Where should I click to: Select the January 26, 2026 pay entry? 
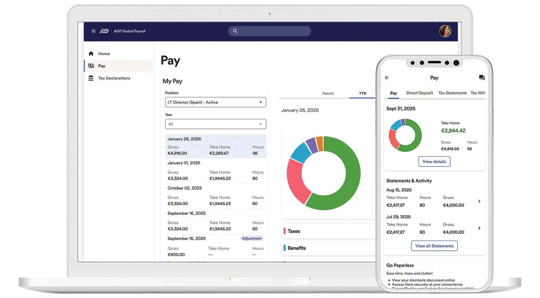215,146
